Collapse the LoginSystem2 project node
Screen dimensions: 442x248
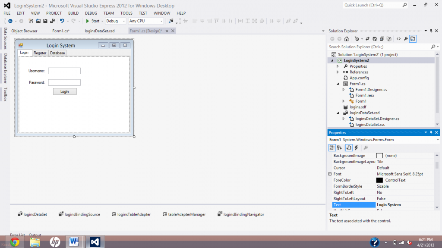332,60
